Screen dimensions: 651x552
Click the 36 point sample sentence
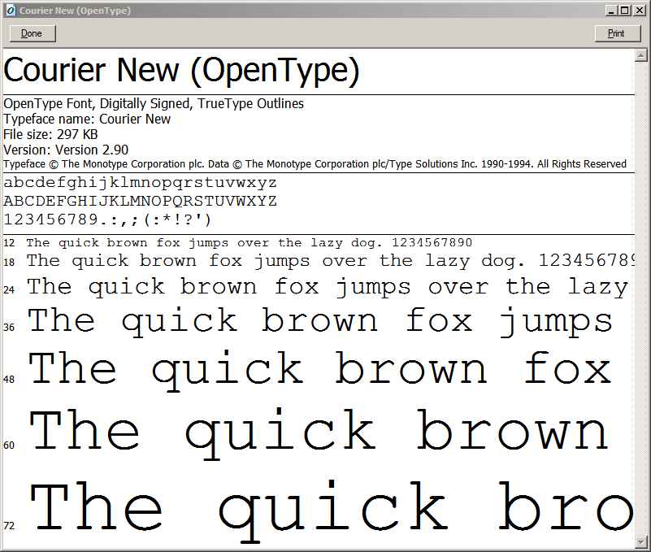[320, 321]
